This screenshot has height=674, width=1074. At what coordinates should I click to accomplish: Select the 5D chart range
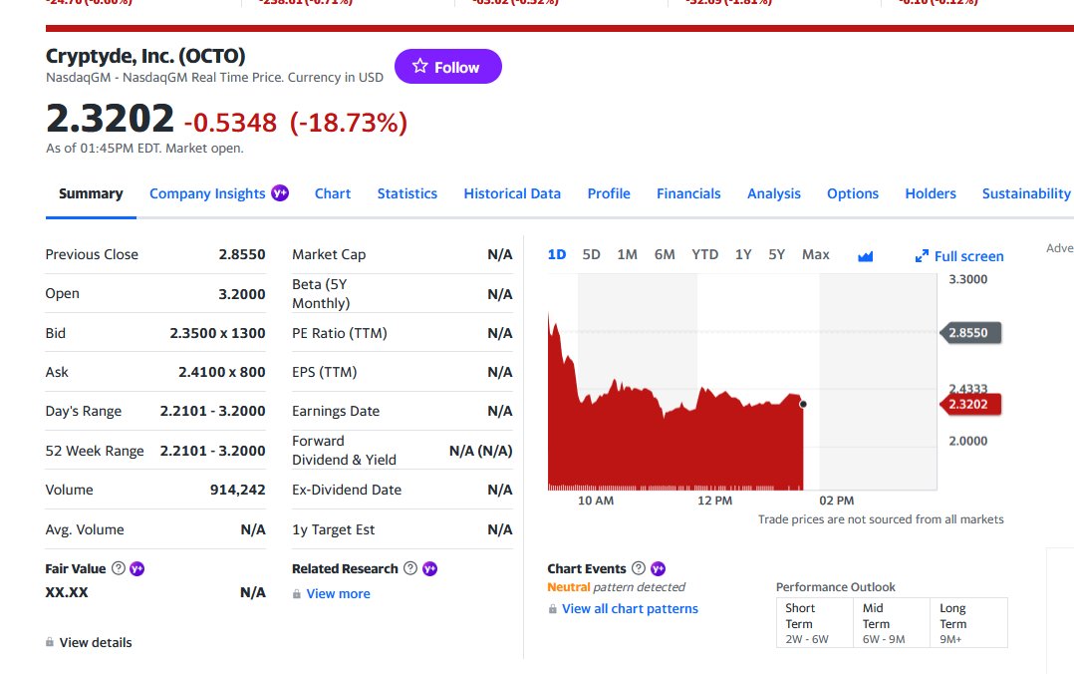[591, 254]
